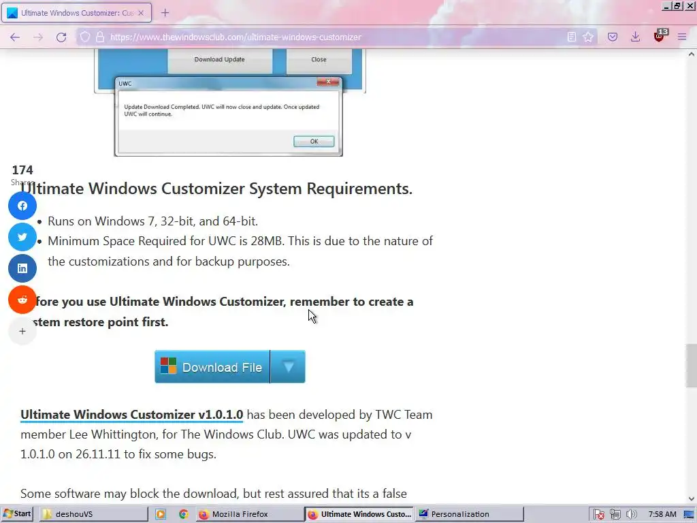Click 'Minimum Space Required for UWC' bullet

240,251
